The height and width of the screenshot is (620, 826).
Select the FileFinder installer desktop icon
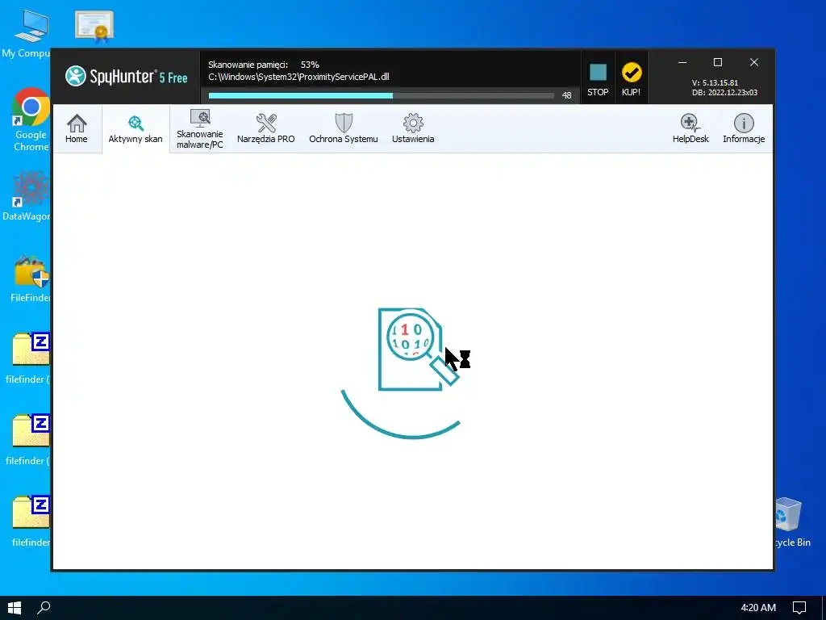30,279
